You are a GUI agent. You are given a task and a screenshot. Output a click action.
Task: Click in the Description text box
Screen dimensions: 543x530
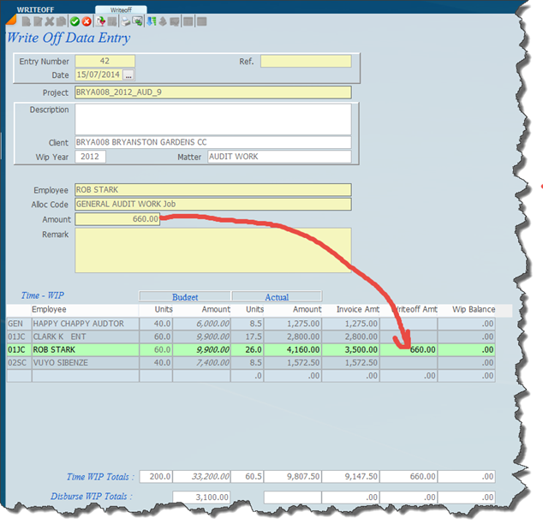(212, 119)
